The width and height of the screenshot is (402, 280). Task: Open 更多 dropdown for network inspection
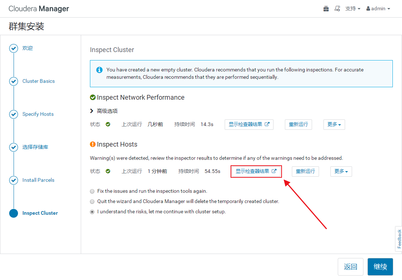(x=334, y=125)
